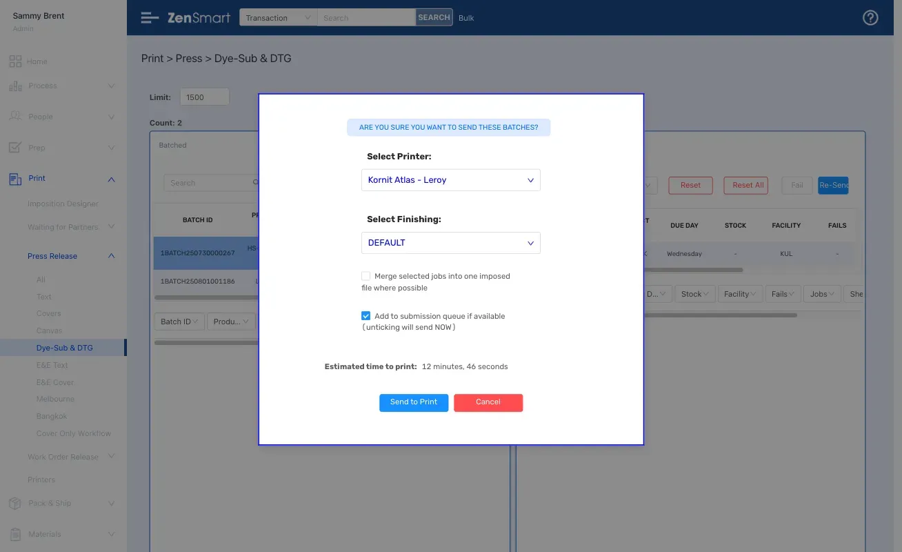The width and height of the screenshot is (902, 552).
Task: Open the Printers sidebar item
Action: click(41, 480)
